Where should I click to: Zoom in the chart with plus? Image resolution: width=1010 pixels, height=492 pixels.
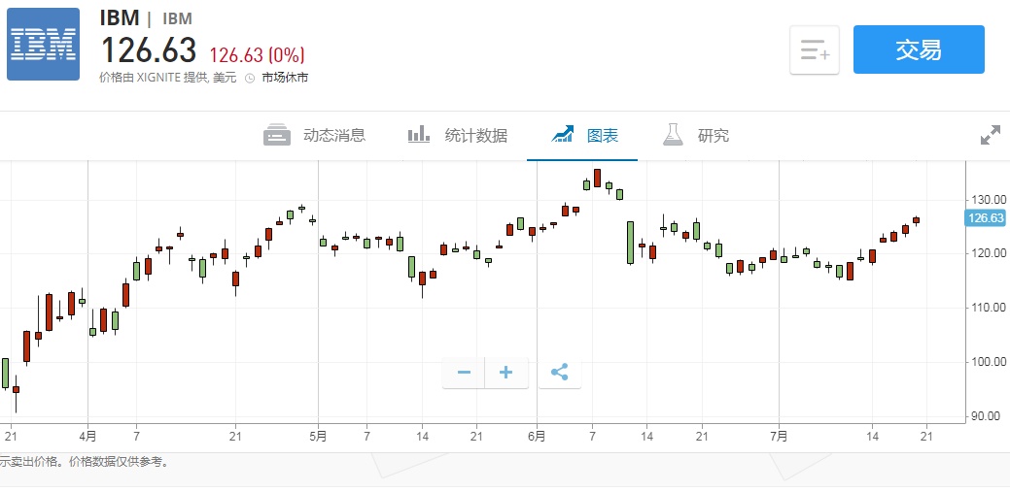[x=505, y=373]
